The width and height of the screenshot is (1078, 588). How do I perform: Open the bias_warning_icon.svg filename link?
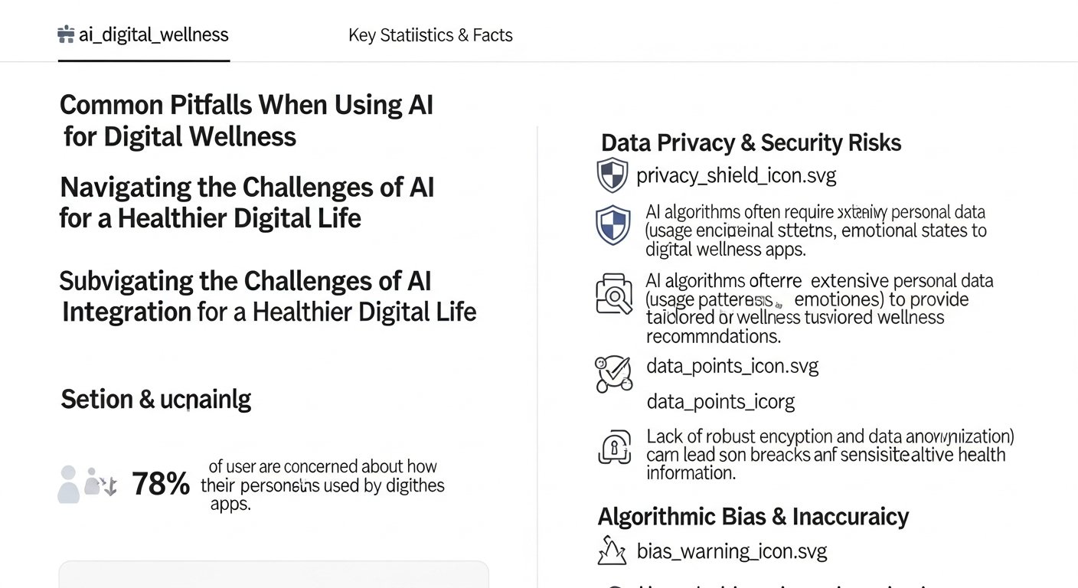point(731,550)
